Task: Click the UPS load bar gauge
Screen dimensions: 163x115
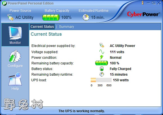Action: click(x=101, y=80)
